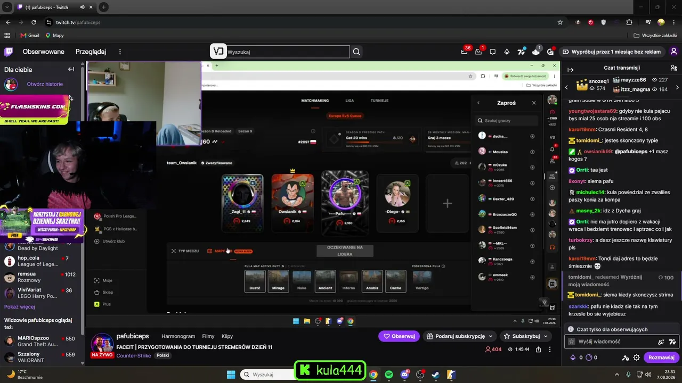Open Harmonogram channel tab
Screen dimensions: 682x383
tap(178, 336)
